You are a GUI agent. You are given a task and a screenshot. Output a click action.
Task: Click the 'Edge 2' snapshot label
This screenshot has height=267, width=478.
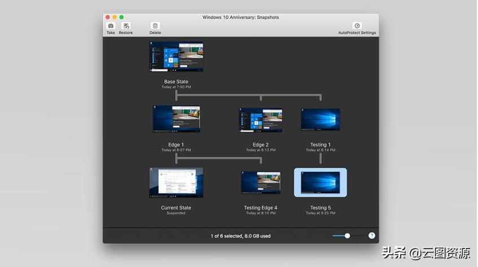(261, 145)
